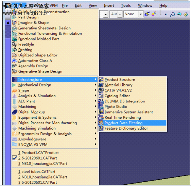This screenshot has height=186, width=191.
Task: Open the None dropdown in toolbar
Action: tap(141, 14)
